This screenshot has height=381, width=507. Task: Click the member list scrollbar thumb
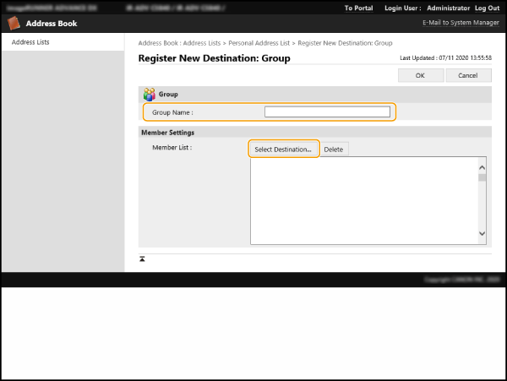[x=482, y=177]
